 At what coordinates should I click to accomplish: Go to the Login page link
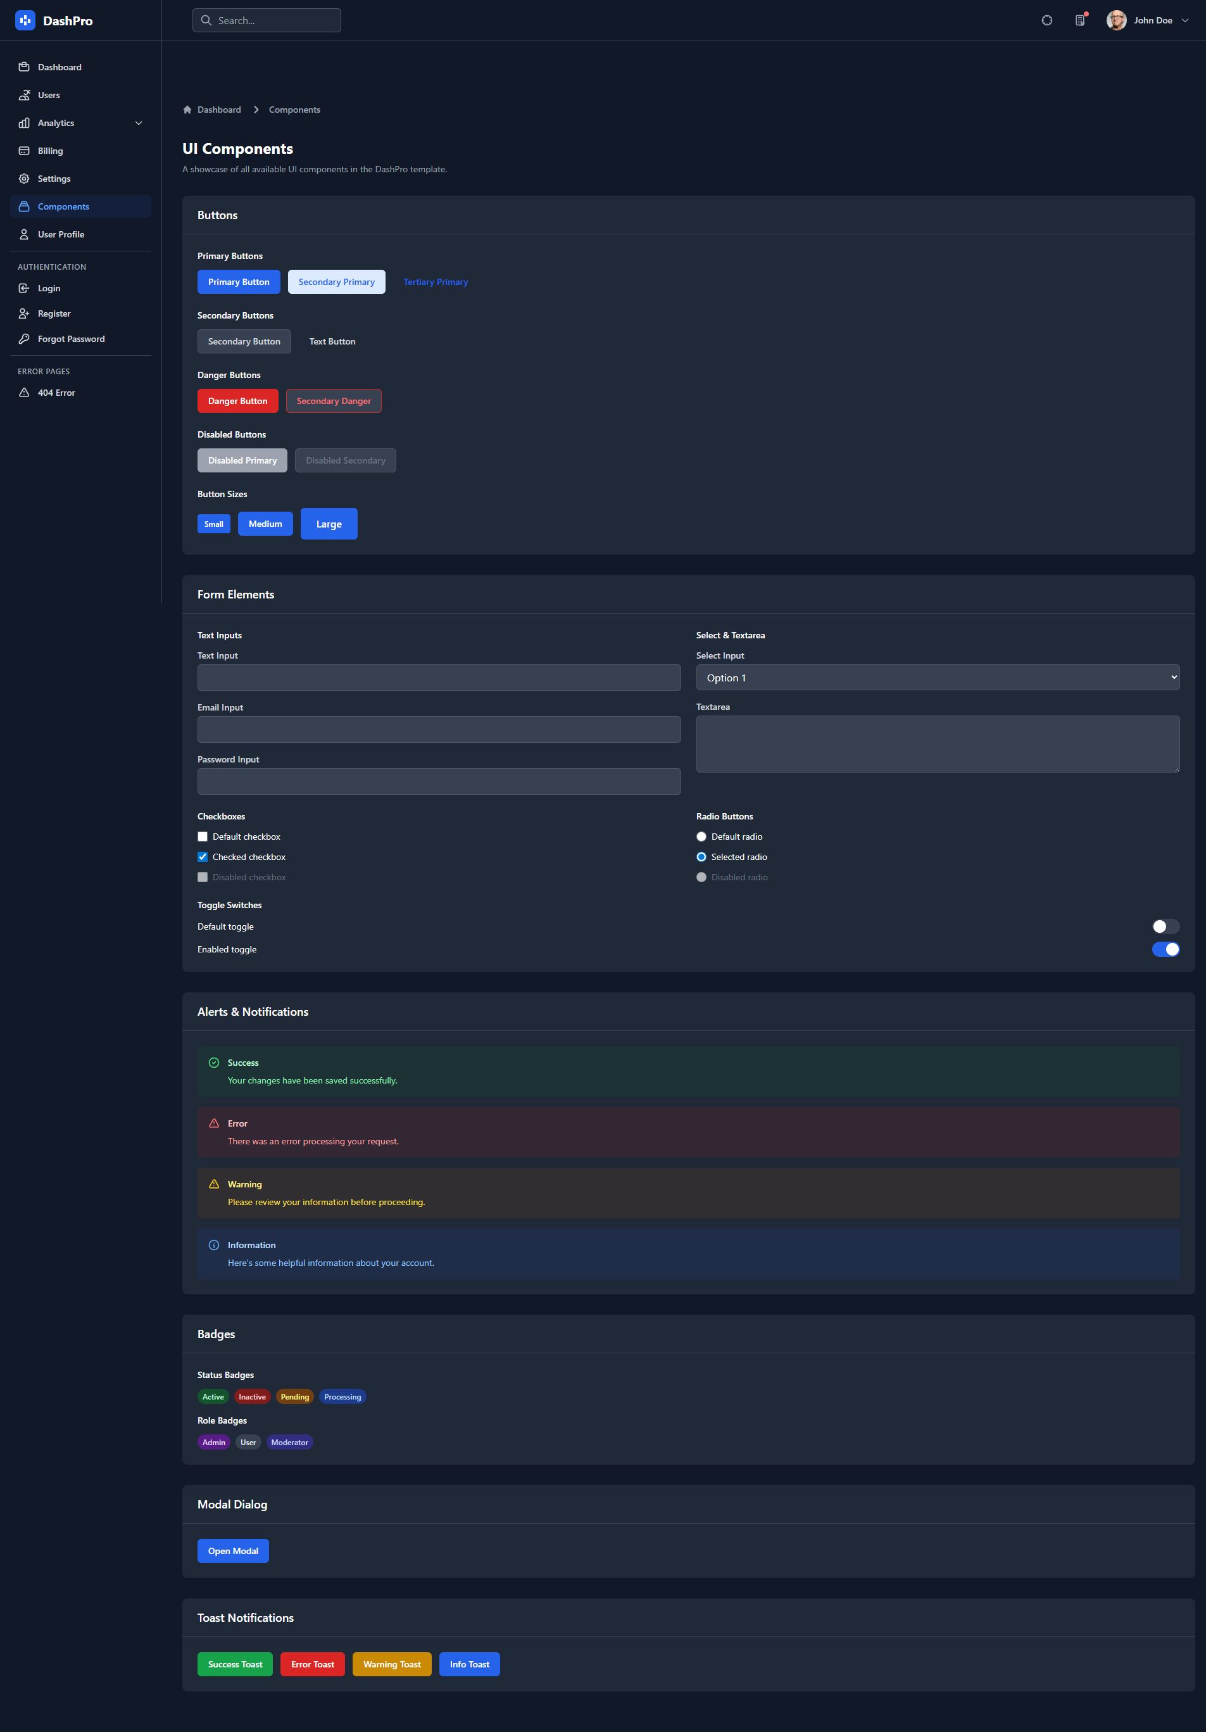pos(80,288)
